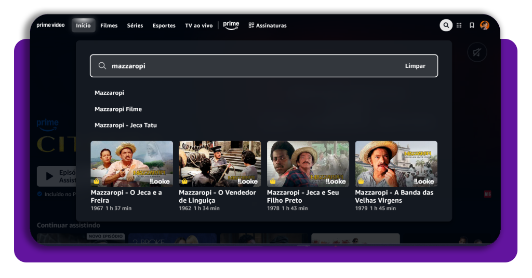
Task: Click title Mazzaropi - O Jeca e a Freira
Action: point(126,197)
